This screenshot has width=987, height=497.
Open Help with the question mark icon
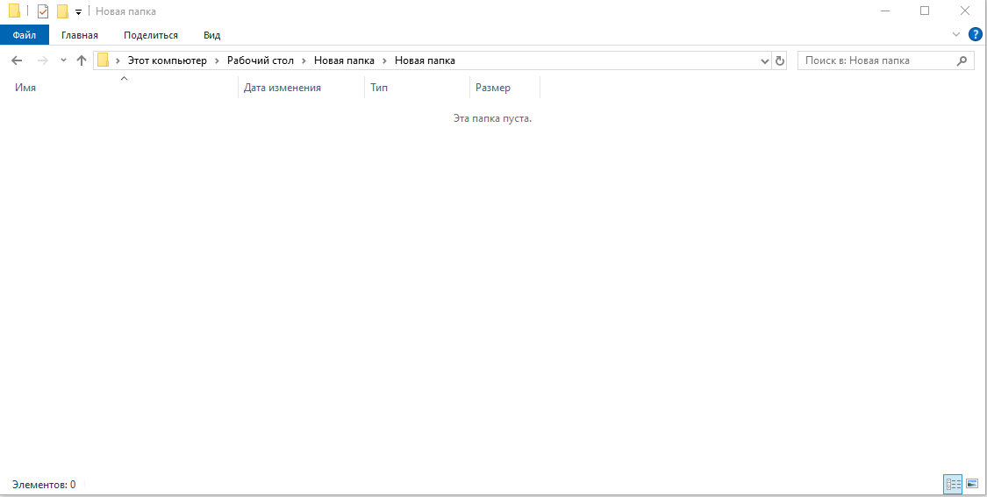975,34
